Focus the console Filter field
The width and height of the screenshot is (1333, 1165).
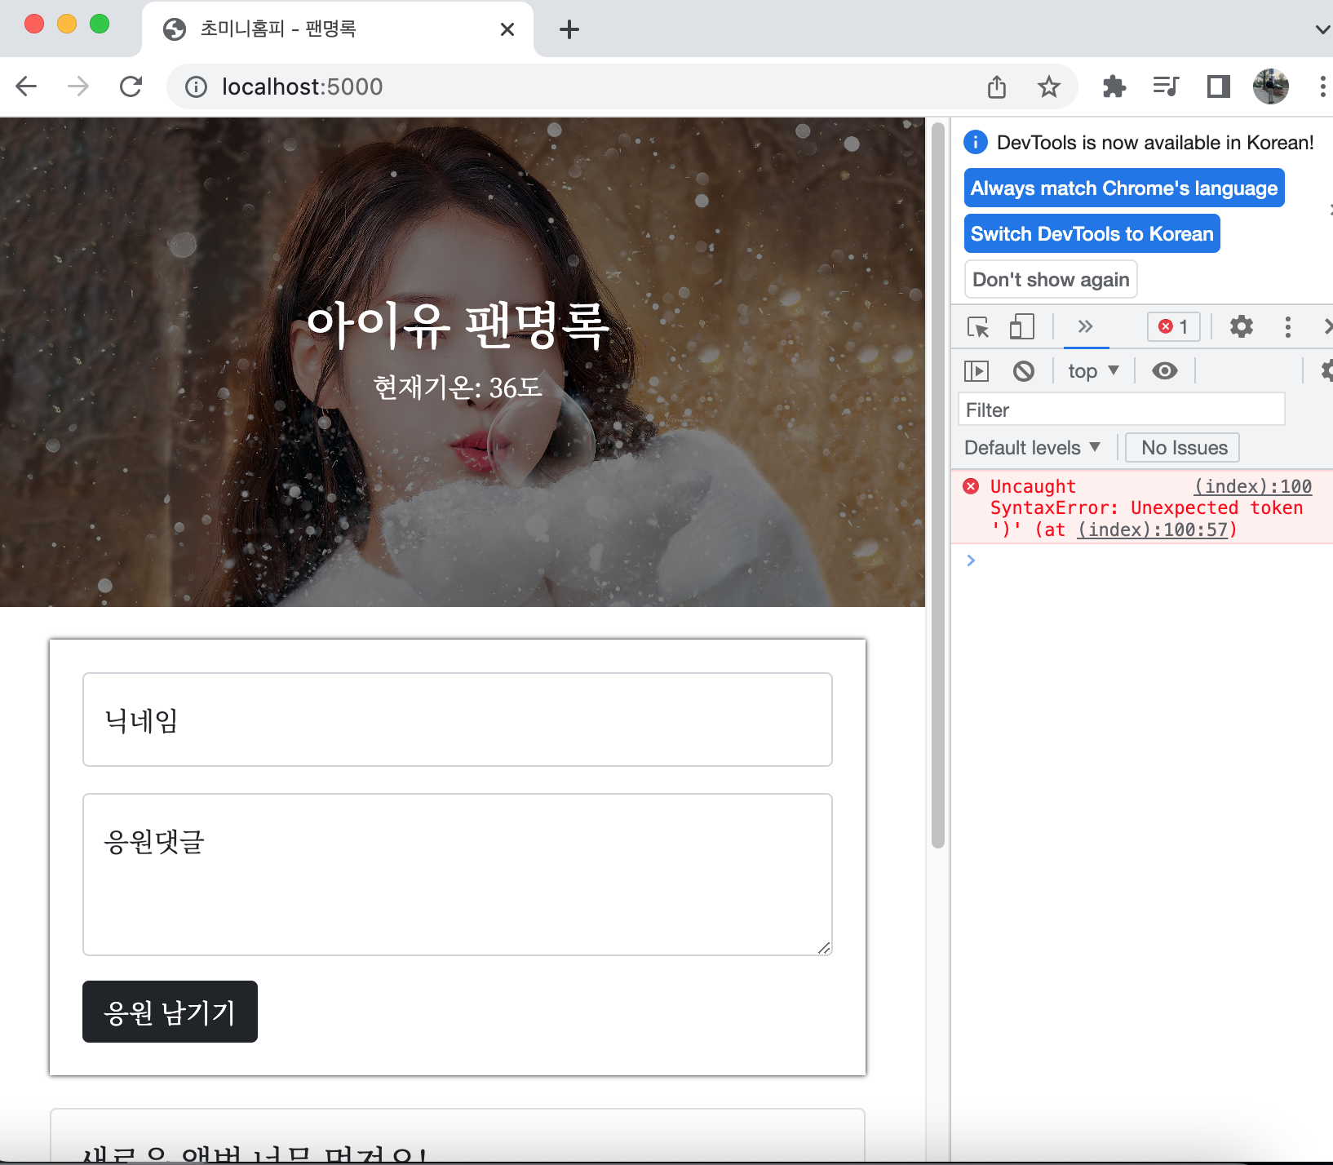(x=1122, y=410)
